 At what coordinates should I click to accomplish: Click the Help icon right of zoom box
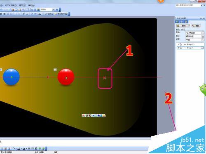point(57,9)
